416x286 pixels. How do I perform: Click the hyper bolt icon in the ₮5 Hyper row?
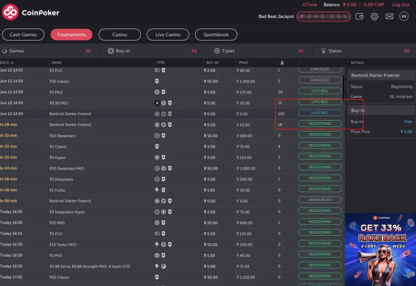157,157
